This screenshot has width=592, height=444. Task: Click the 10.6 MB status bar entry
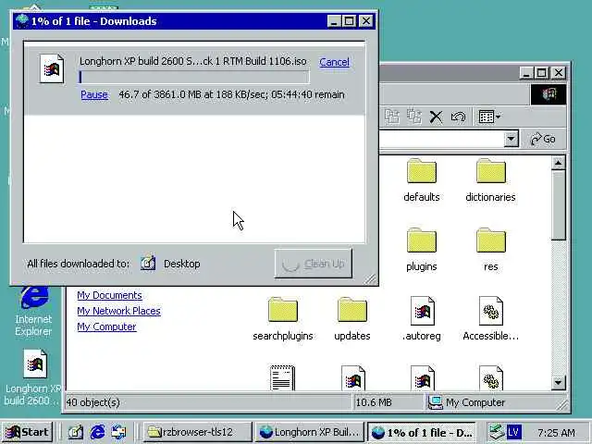[x=374, y=402]
